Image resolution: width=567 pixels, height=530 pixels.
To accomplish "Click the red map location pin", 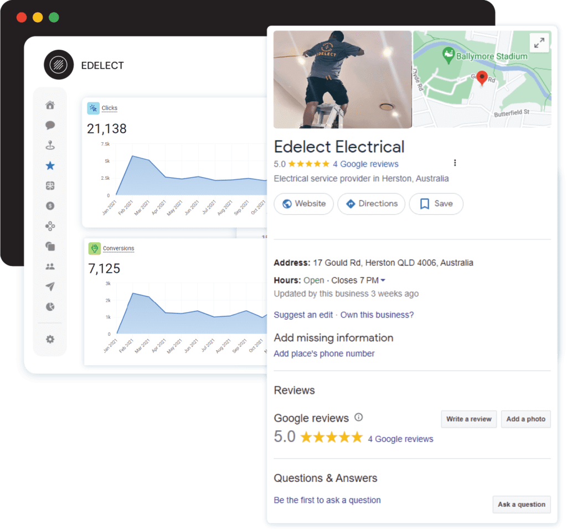I will pos(482,77).
